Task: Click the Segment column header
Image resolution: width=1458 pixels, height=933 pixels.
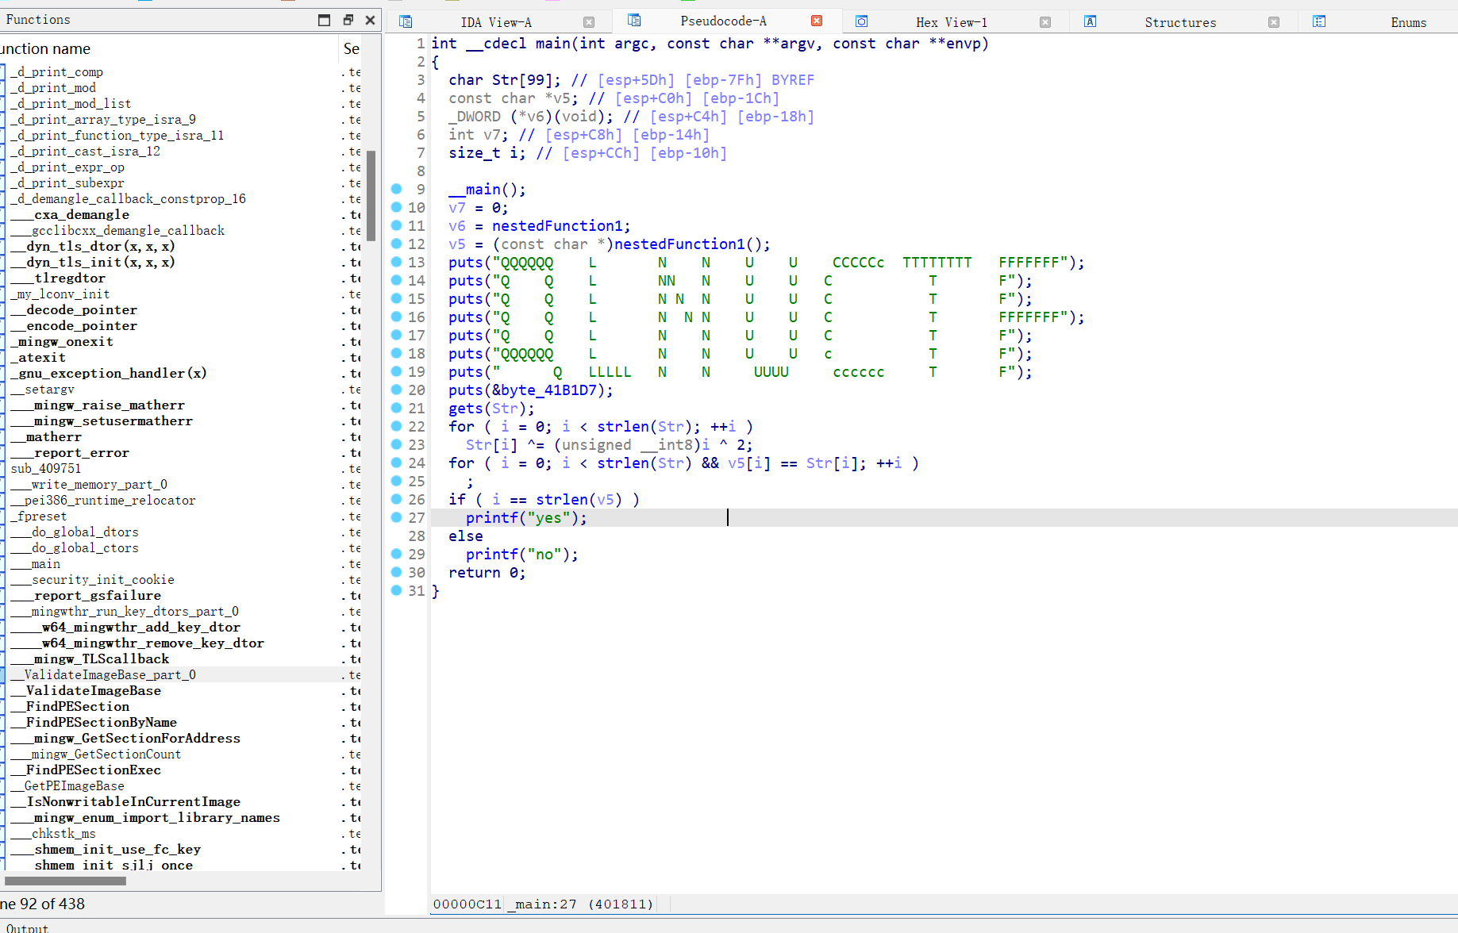Action: pyautogui.click(x=351, y=48)
